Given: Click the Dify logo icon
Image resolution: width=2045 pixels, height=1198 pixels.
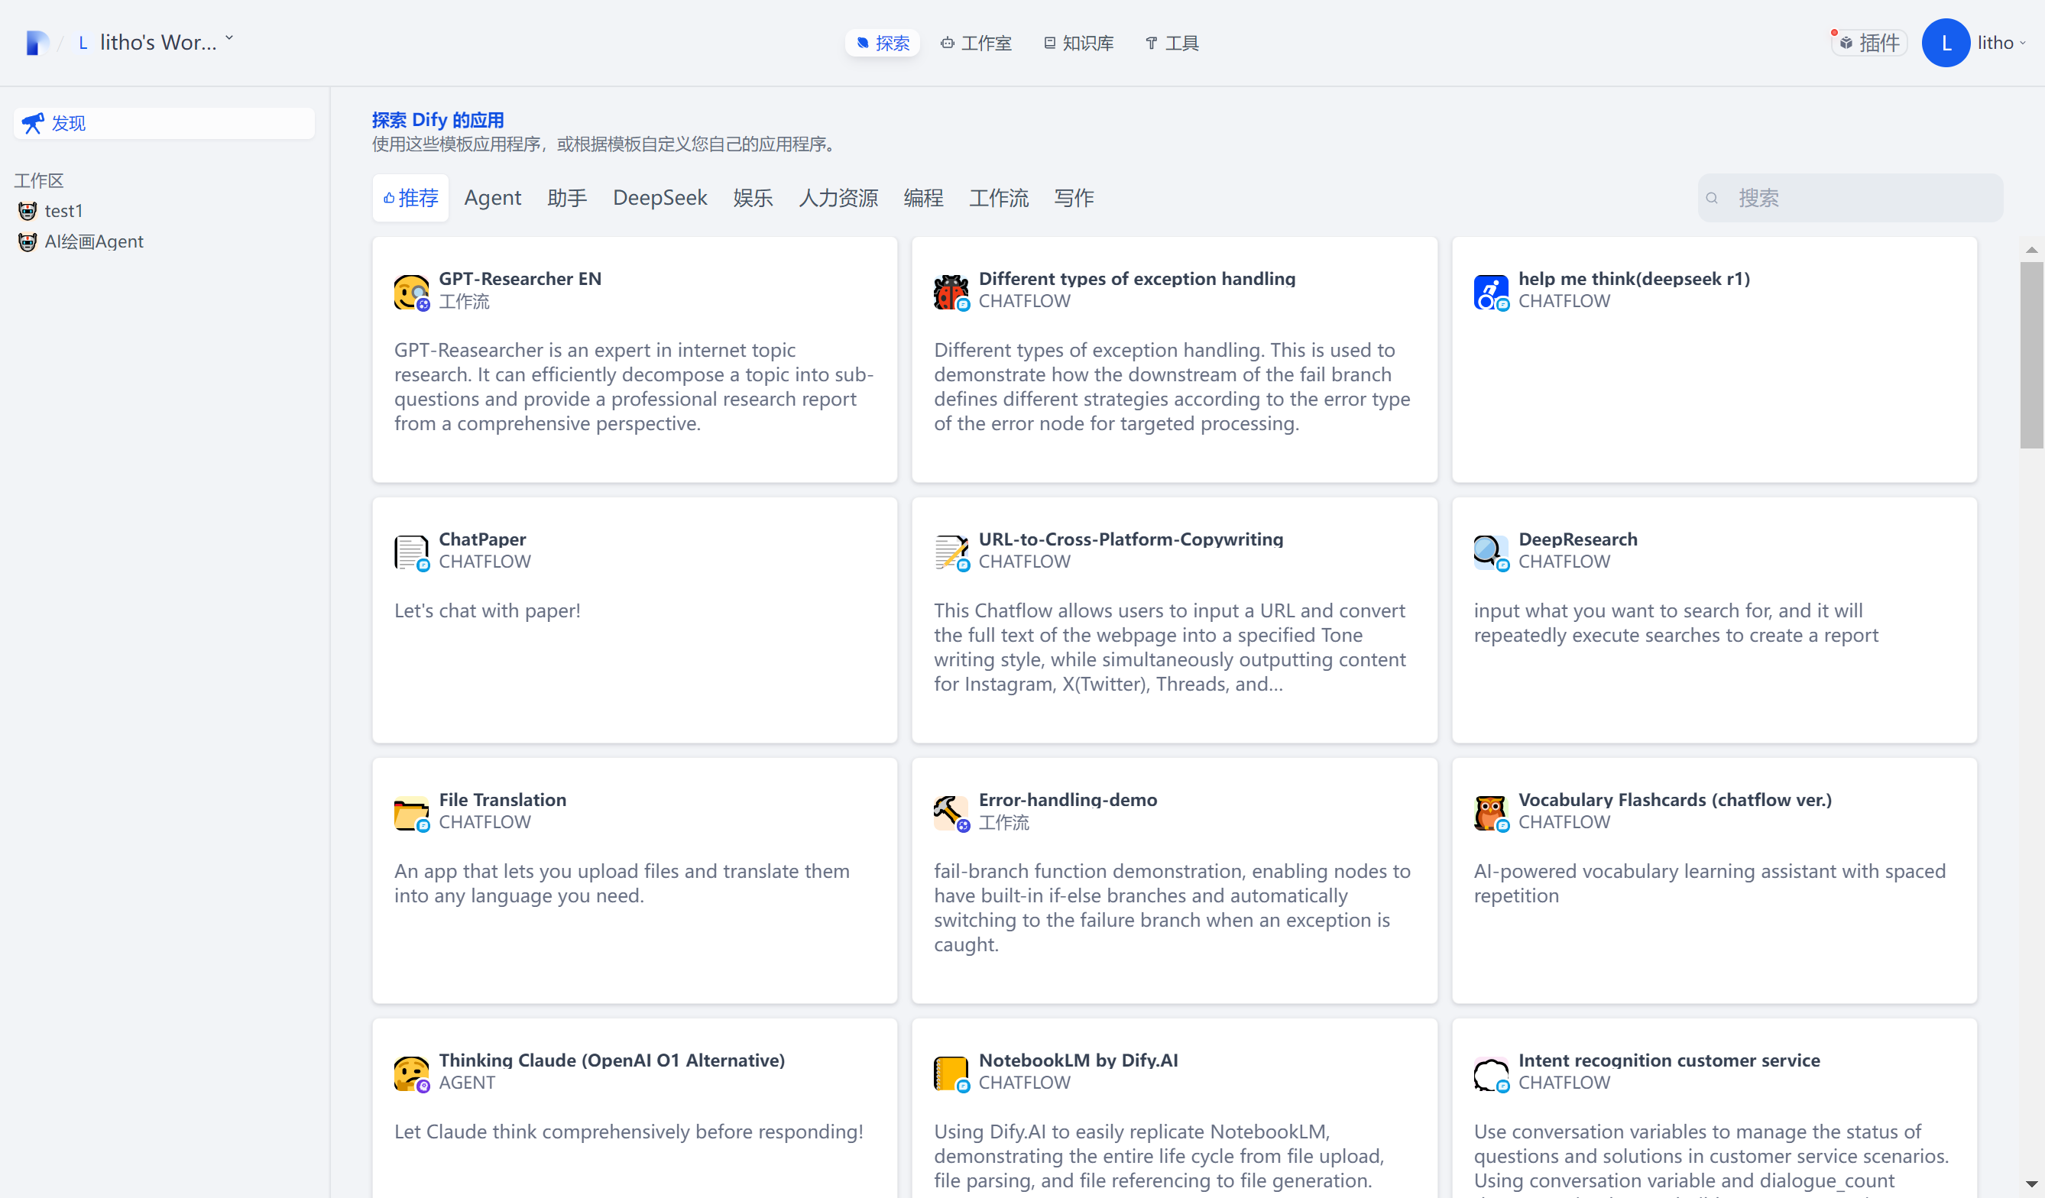Looking at the screenshot, I should click(x=37, y=42).
